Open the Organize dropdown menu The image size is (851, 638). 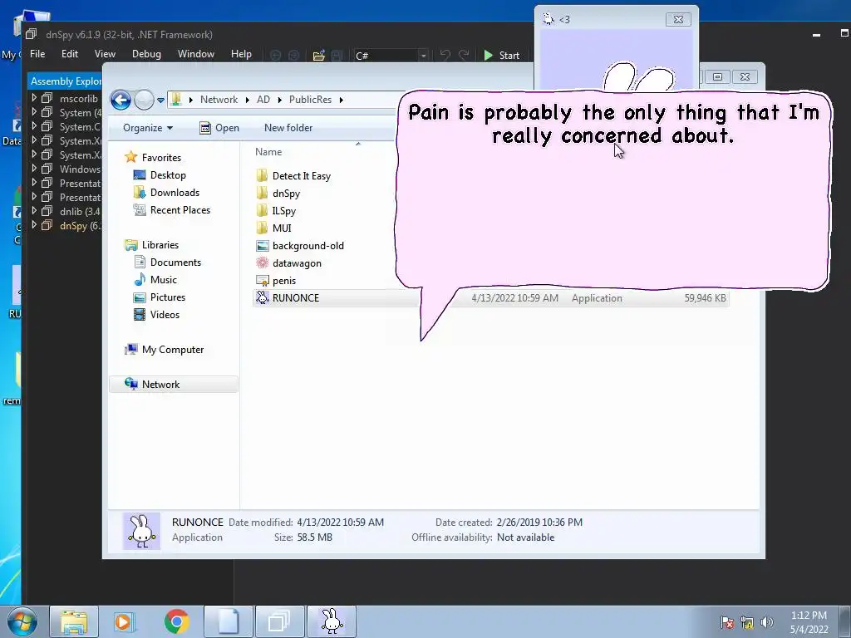tap(148, 128)
